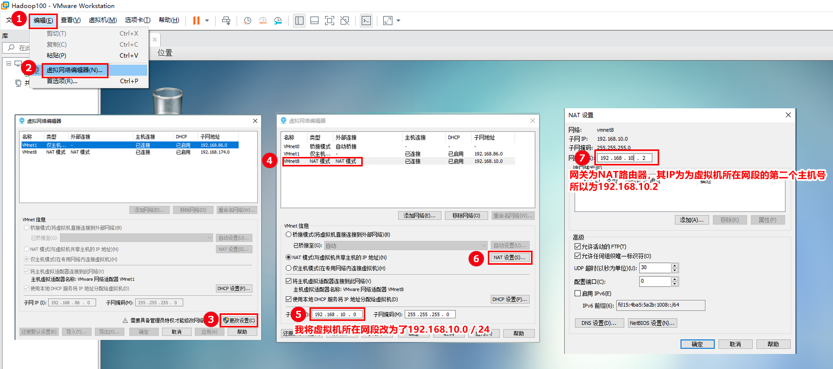Image resolution: width=833 pixels, height=369 pixels.
Task: Click the console view icon
Action: click(x=366, y=21)
